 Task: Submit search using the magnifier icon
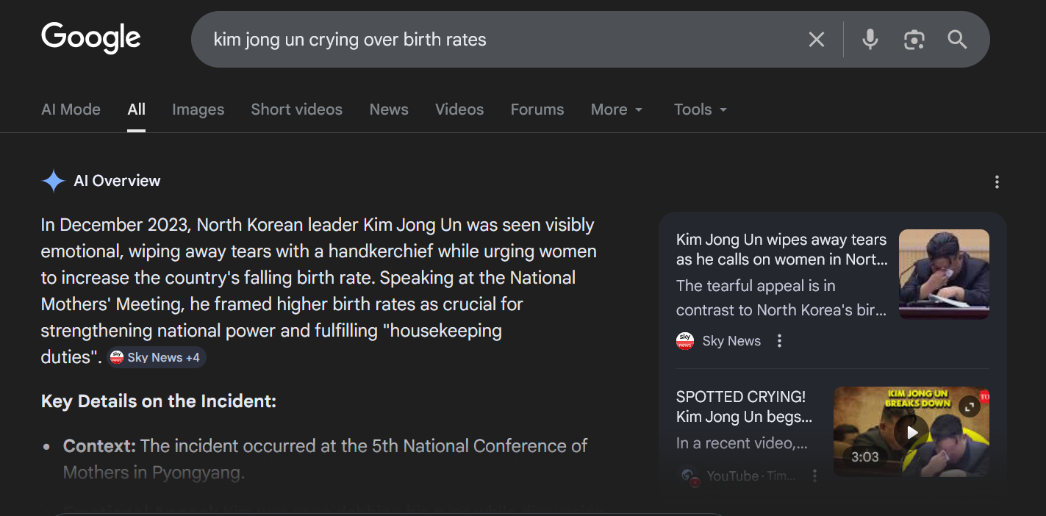[957, 40]
